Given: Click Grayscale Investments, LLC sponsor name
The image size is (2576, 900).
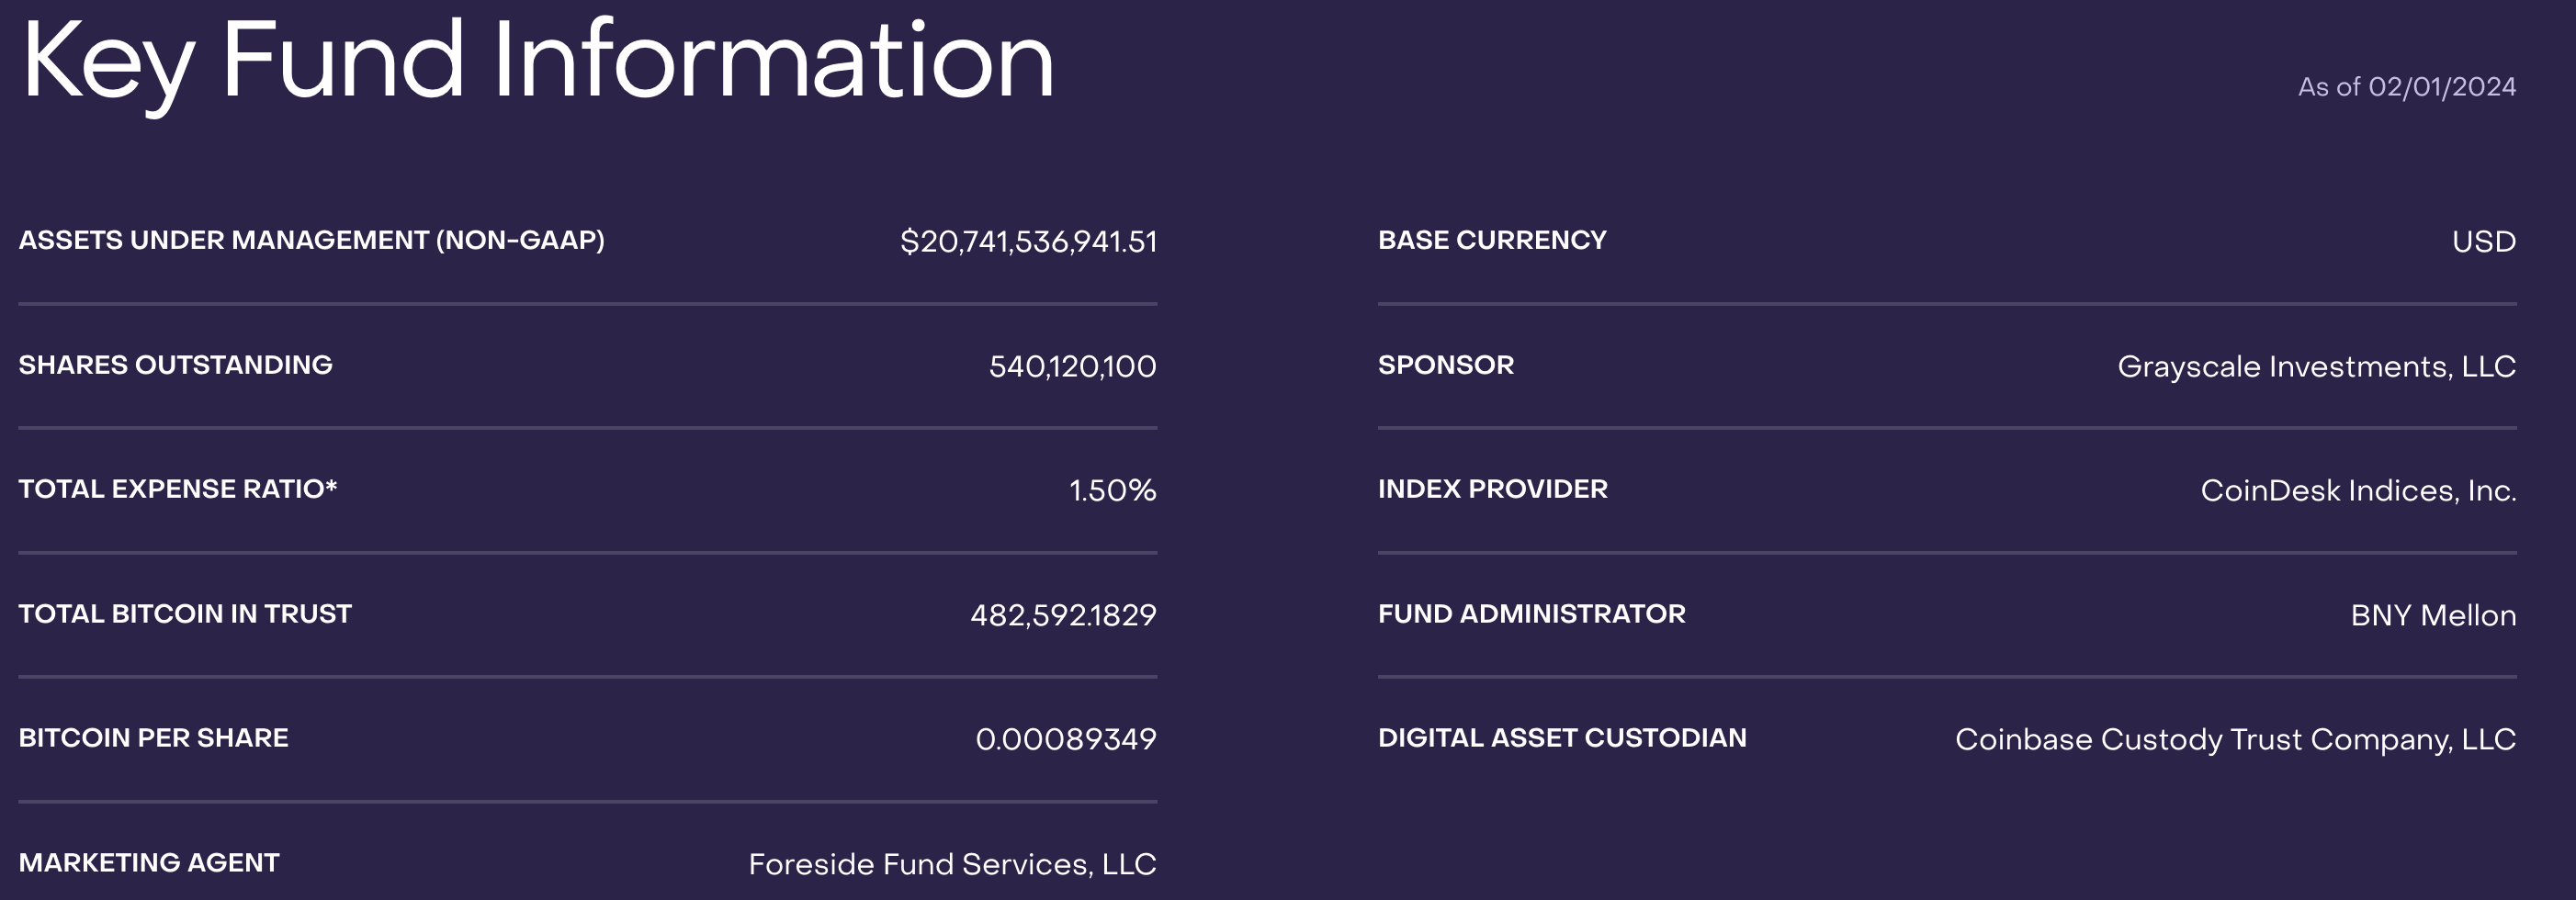Looking at the screenshot, I should point(2316,367).
